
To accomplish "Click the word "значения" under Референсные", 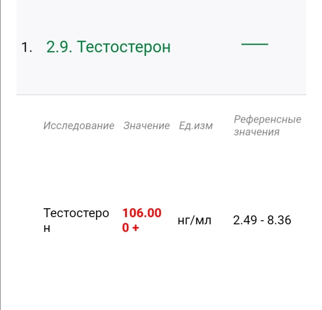I will pos(257,132).
